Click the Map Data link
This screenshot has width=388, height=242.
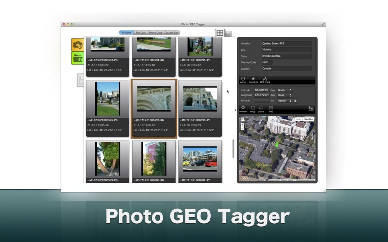pos(274,180)
